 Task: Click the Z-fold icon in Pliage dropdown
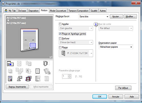click(x=63, y=53)
